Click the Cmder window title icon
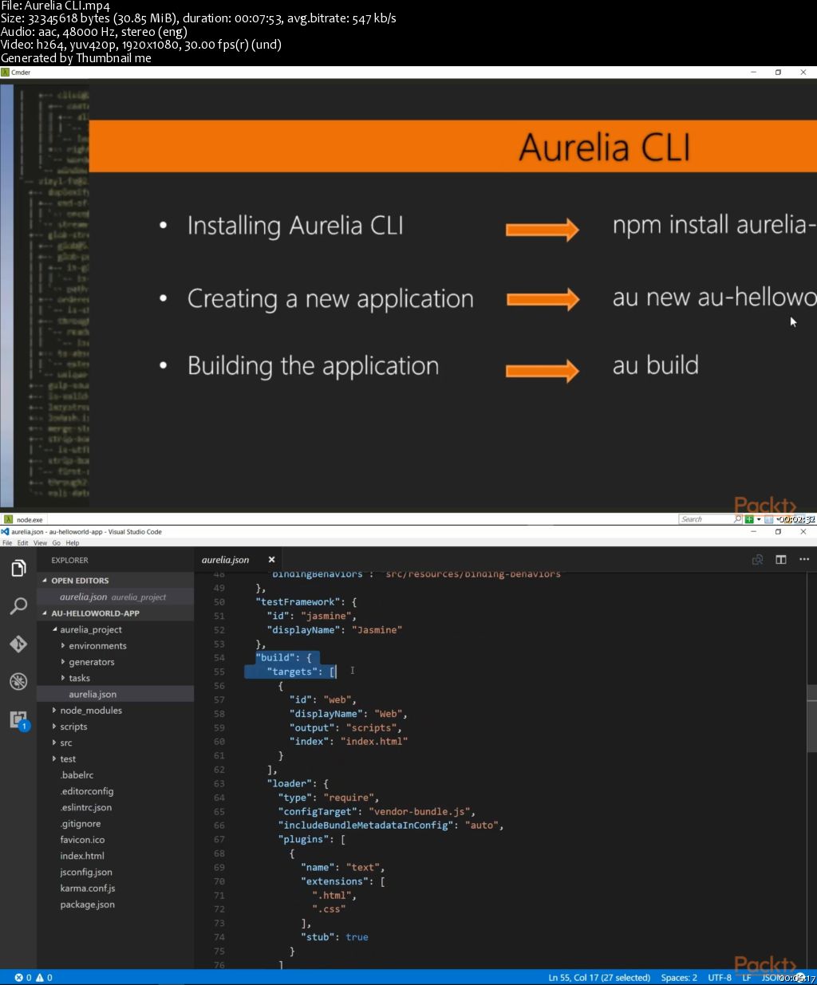 click(5, 72)
